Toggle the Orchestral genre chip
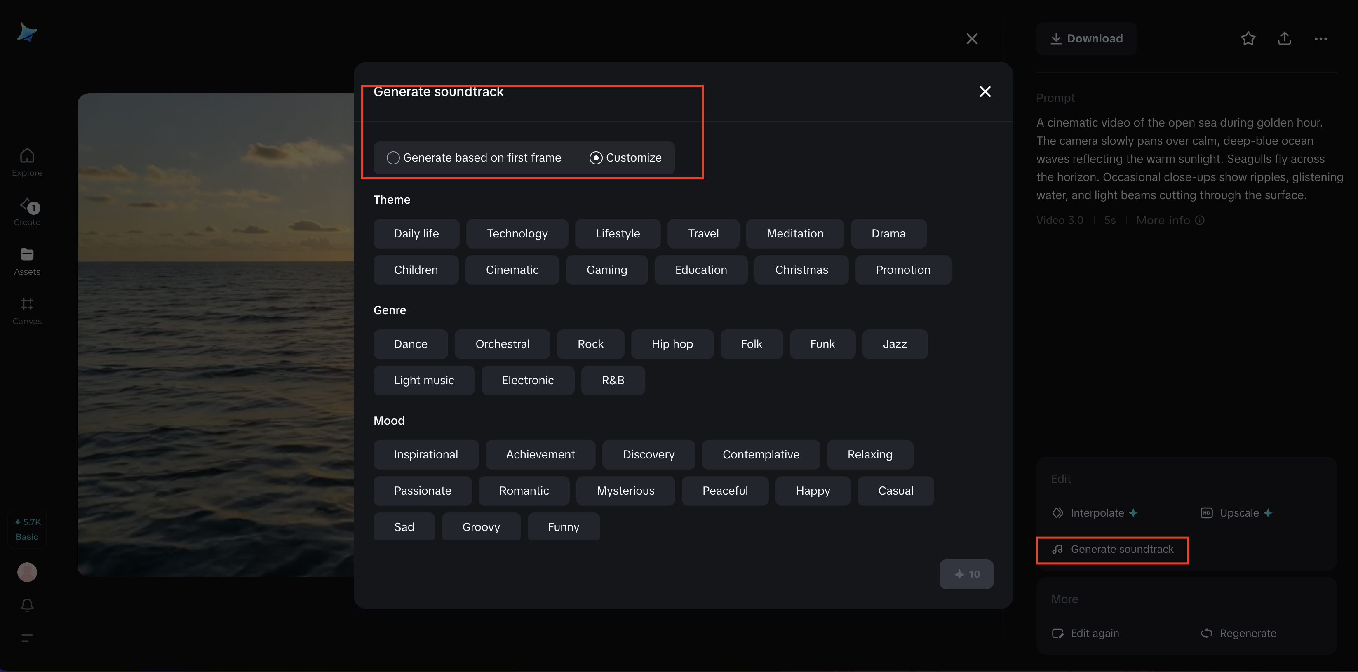 [x=502, y=344]
